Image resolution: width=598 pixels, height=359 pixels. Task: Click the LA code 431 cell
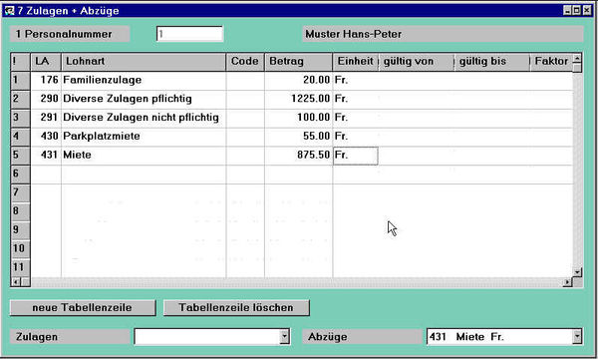pyautogui.click(x=46, y=155)
